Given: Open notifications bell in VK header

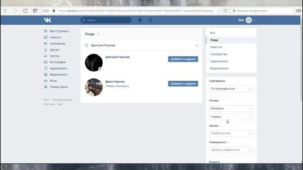Looking at the screenshot, I should (140, 20).
